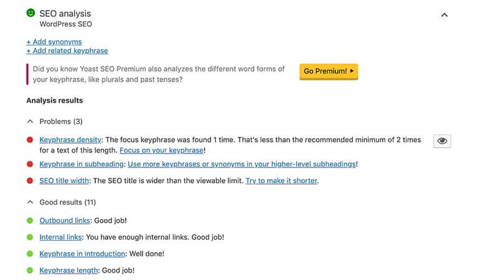This screenshot has width=478, height=280.
Task: Open Use more keyphrases or synonyms link
Action: click(x=241, y=164)
